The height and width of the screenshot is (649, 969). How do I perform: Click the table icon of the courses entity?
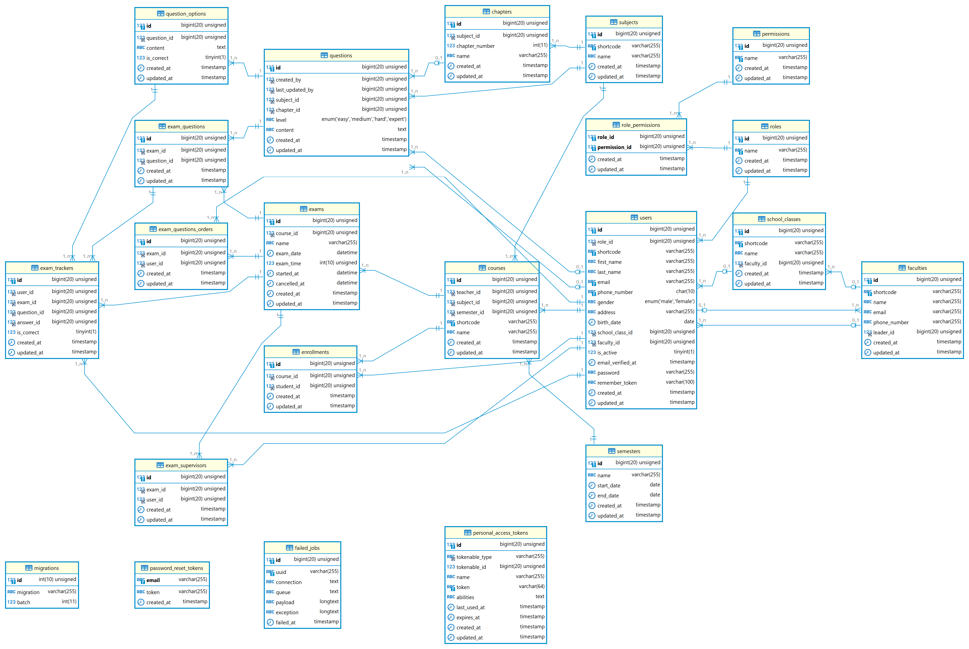(x=482, y=268)
